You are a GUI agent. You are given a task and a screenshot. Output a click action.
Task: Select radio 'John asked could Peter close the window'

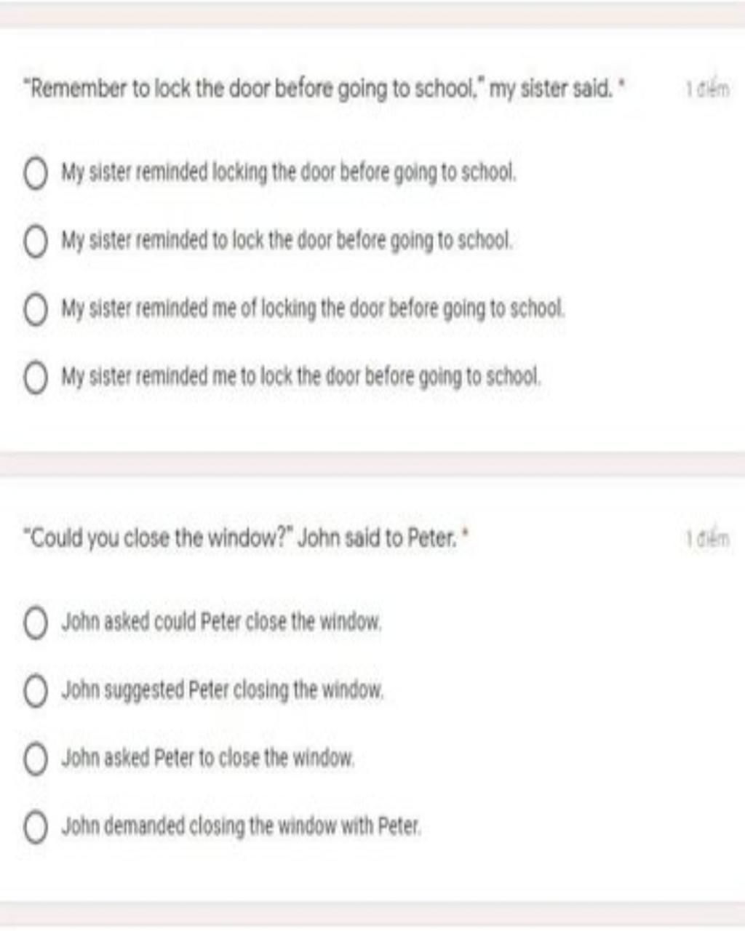(x=35, y=623)
